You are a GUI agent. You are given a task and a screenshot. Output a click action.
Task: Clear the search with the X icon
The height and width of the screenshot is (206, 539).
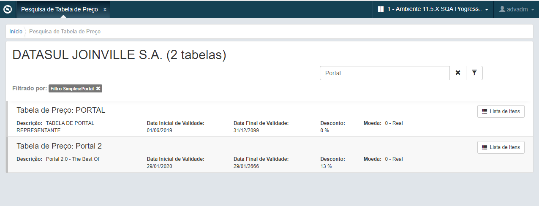tap(458, 73)
